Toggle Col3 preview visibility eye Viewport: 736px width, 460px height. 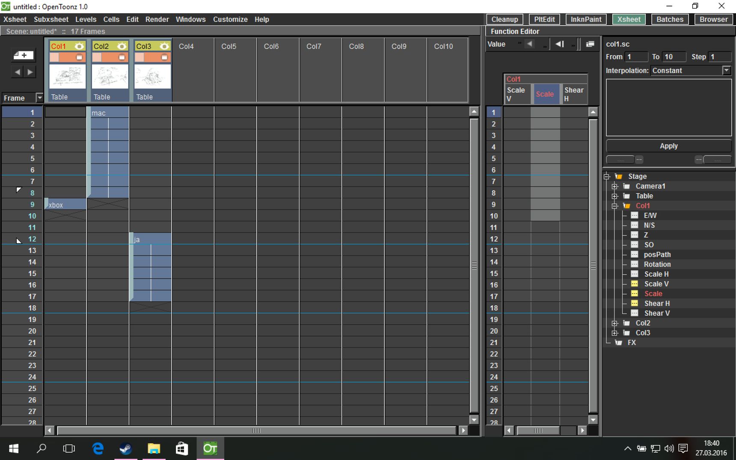pyautogui.click(x=164, y=46)
